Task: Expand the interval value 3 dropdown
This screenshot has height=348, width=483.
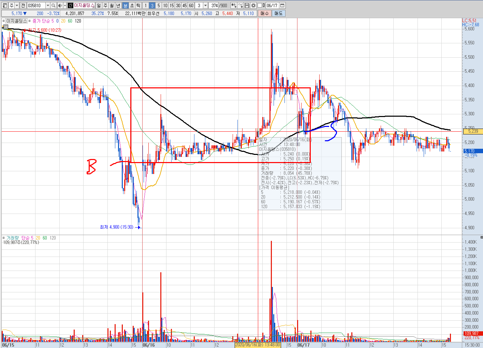Action: point(205,5)
